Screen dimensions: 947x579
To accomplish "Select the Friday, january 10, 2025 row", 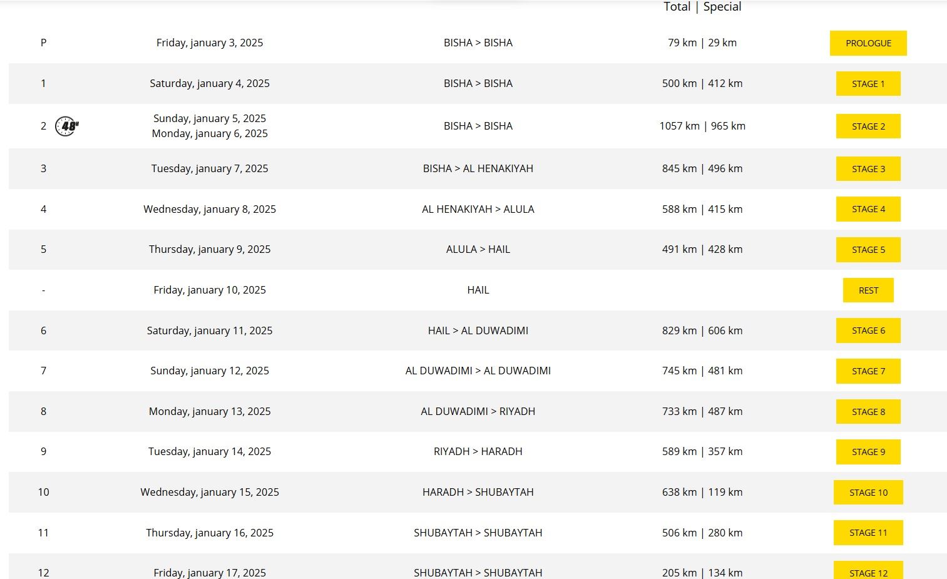I will (x=478, y=290).
